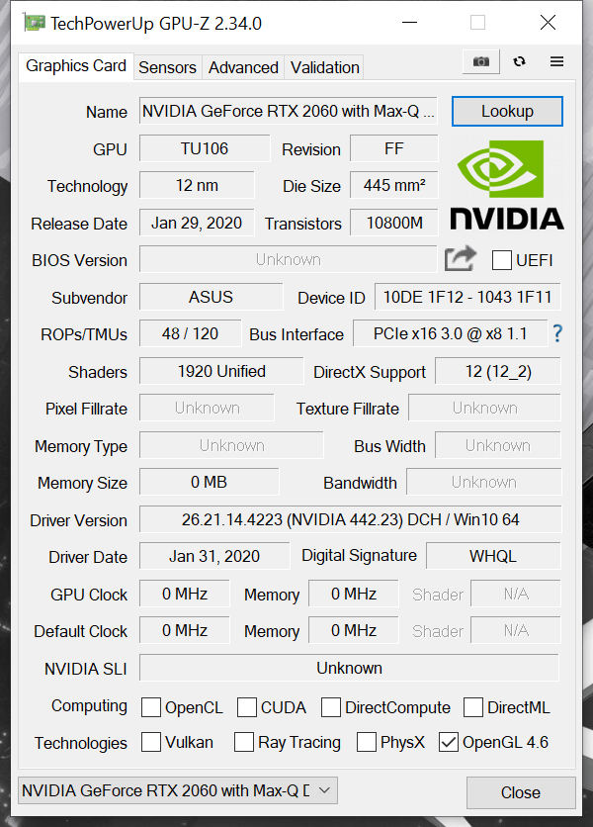Click the NVIDIA SLI Unknown field
This screenshot has height=827, width=593.
pos(349,669)
